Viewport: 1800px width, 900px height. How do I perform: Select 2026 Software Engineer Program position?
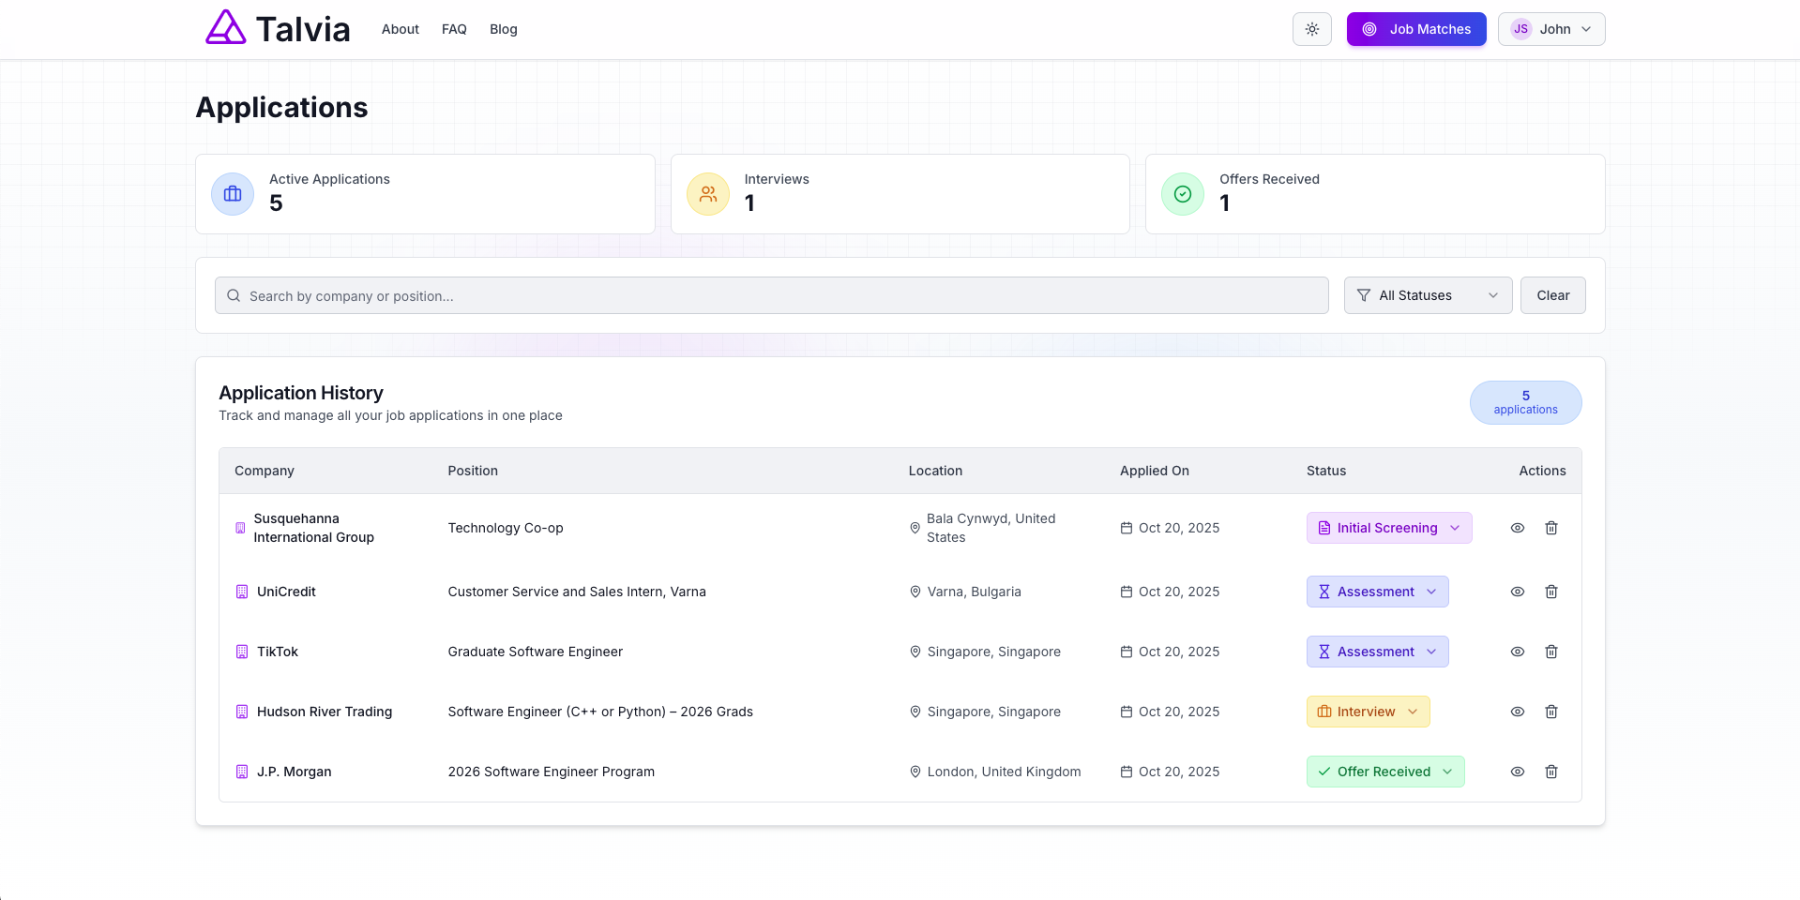click(552, 772)
